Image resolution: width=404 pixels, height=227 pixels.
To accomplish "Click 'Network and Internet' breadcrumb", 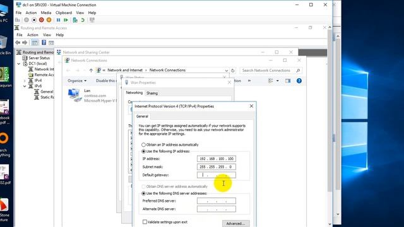I will (x=125, y=70).
